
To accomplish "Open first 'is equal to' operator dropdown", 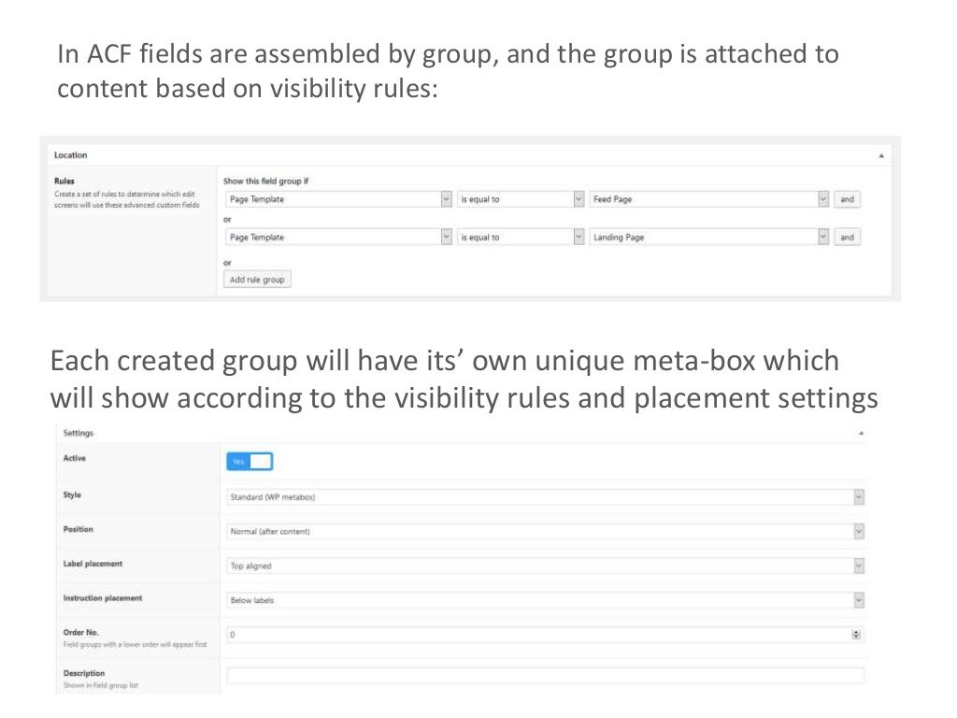I will point(521,199).
